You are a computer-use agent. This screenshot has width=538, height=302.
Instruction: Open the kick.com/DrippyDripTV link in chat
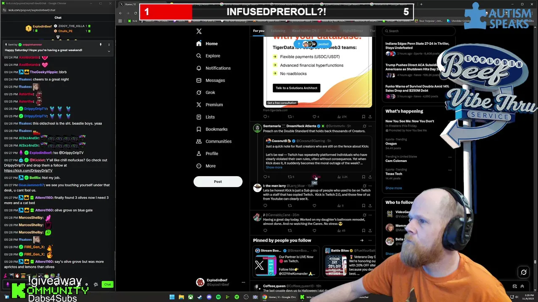28,171
